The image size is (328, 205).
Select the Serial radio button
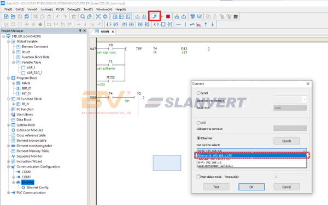(x=198, y=93)
